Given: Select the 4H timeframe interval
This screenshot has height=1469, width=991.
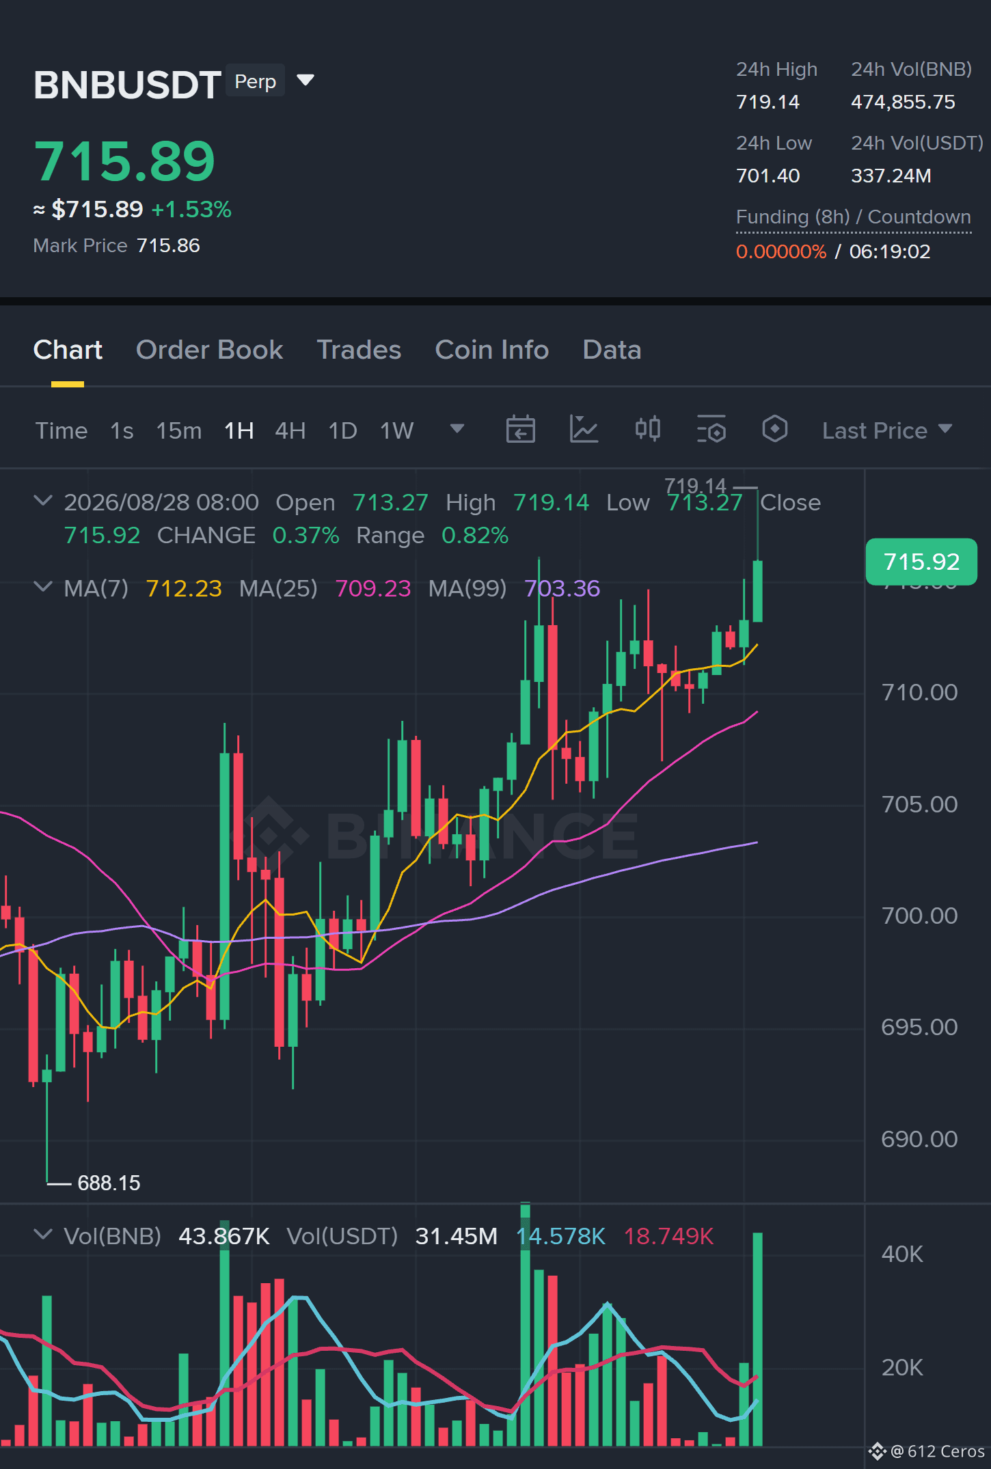Looking at the screenshot, I should [290, 430].
